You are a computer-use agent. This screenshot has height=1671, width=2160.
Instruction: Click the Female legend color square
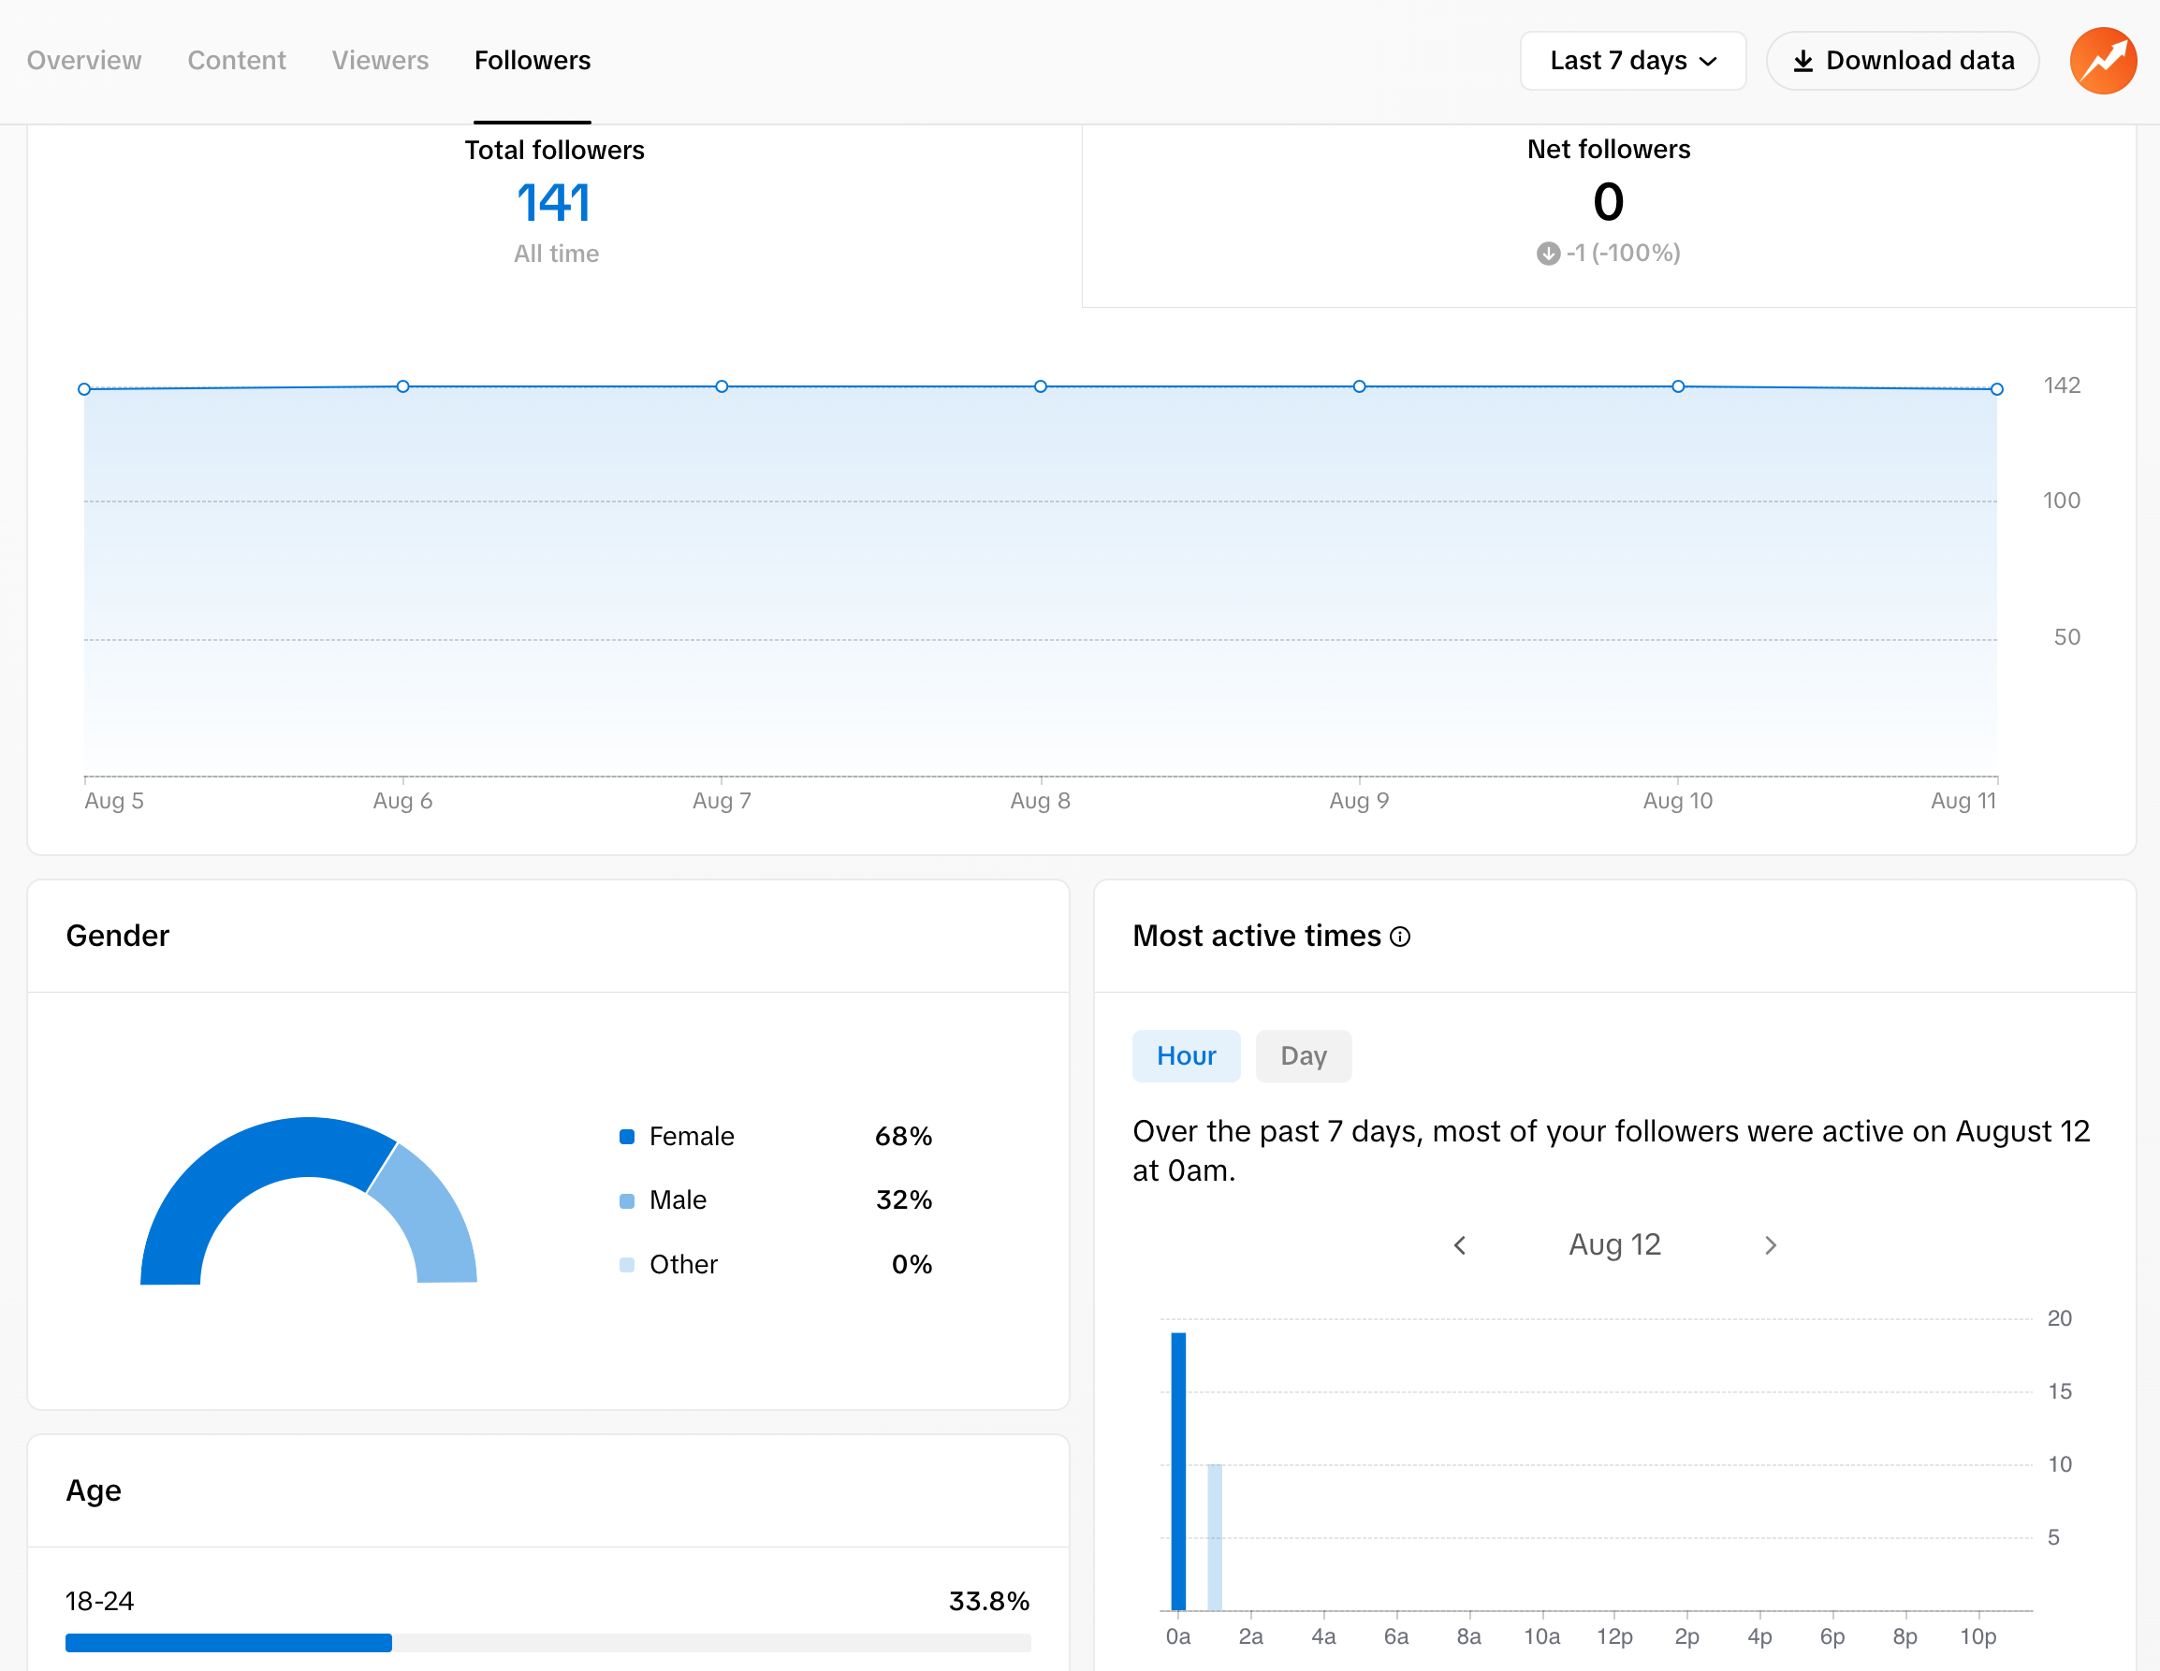click(627, 1136)
